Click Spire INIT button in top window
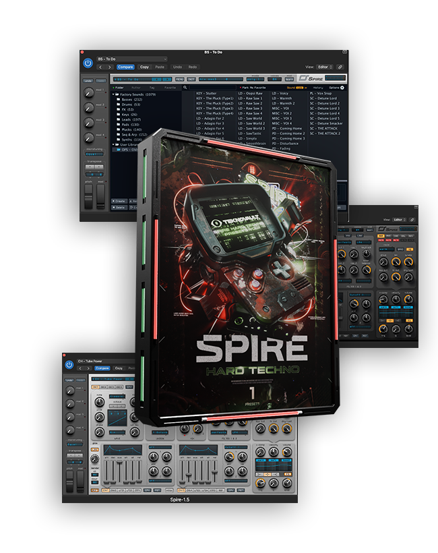The width and height of the screenshot is (438, 553). pos(191,80)
